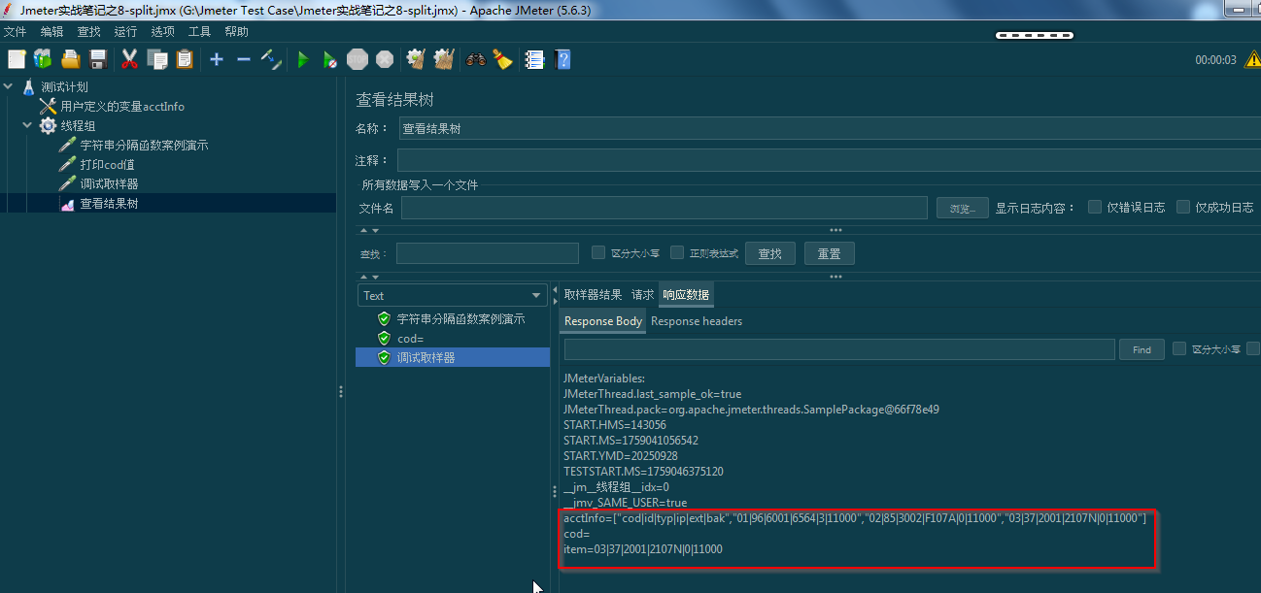
Task: Click the minus Collapse All toolbar icon
Action: tap(244, 59)
